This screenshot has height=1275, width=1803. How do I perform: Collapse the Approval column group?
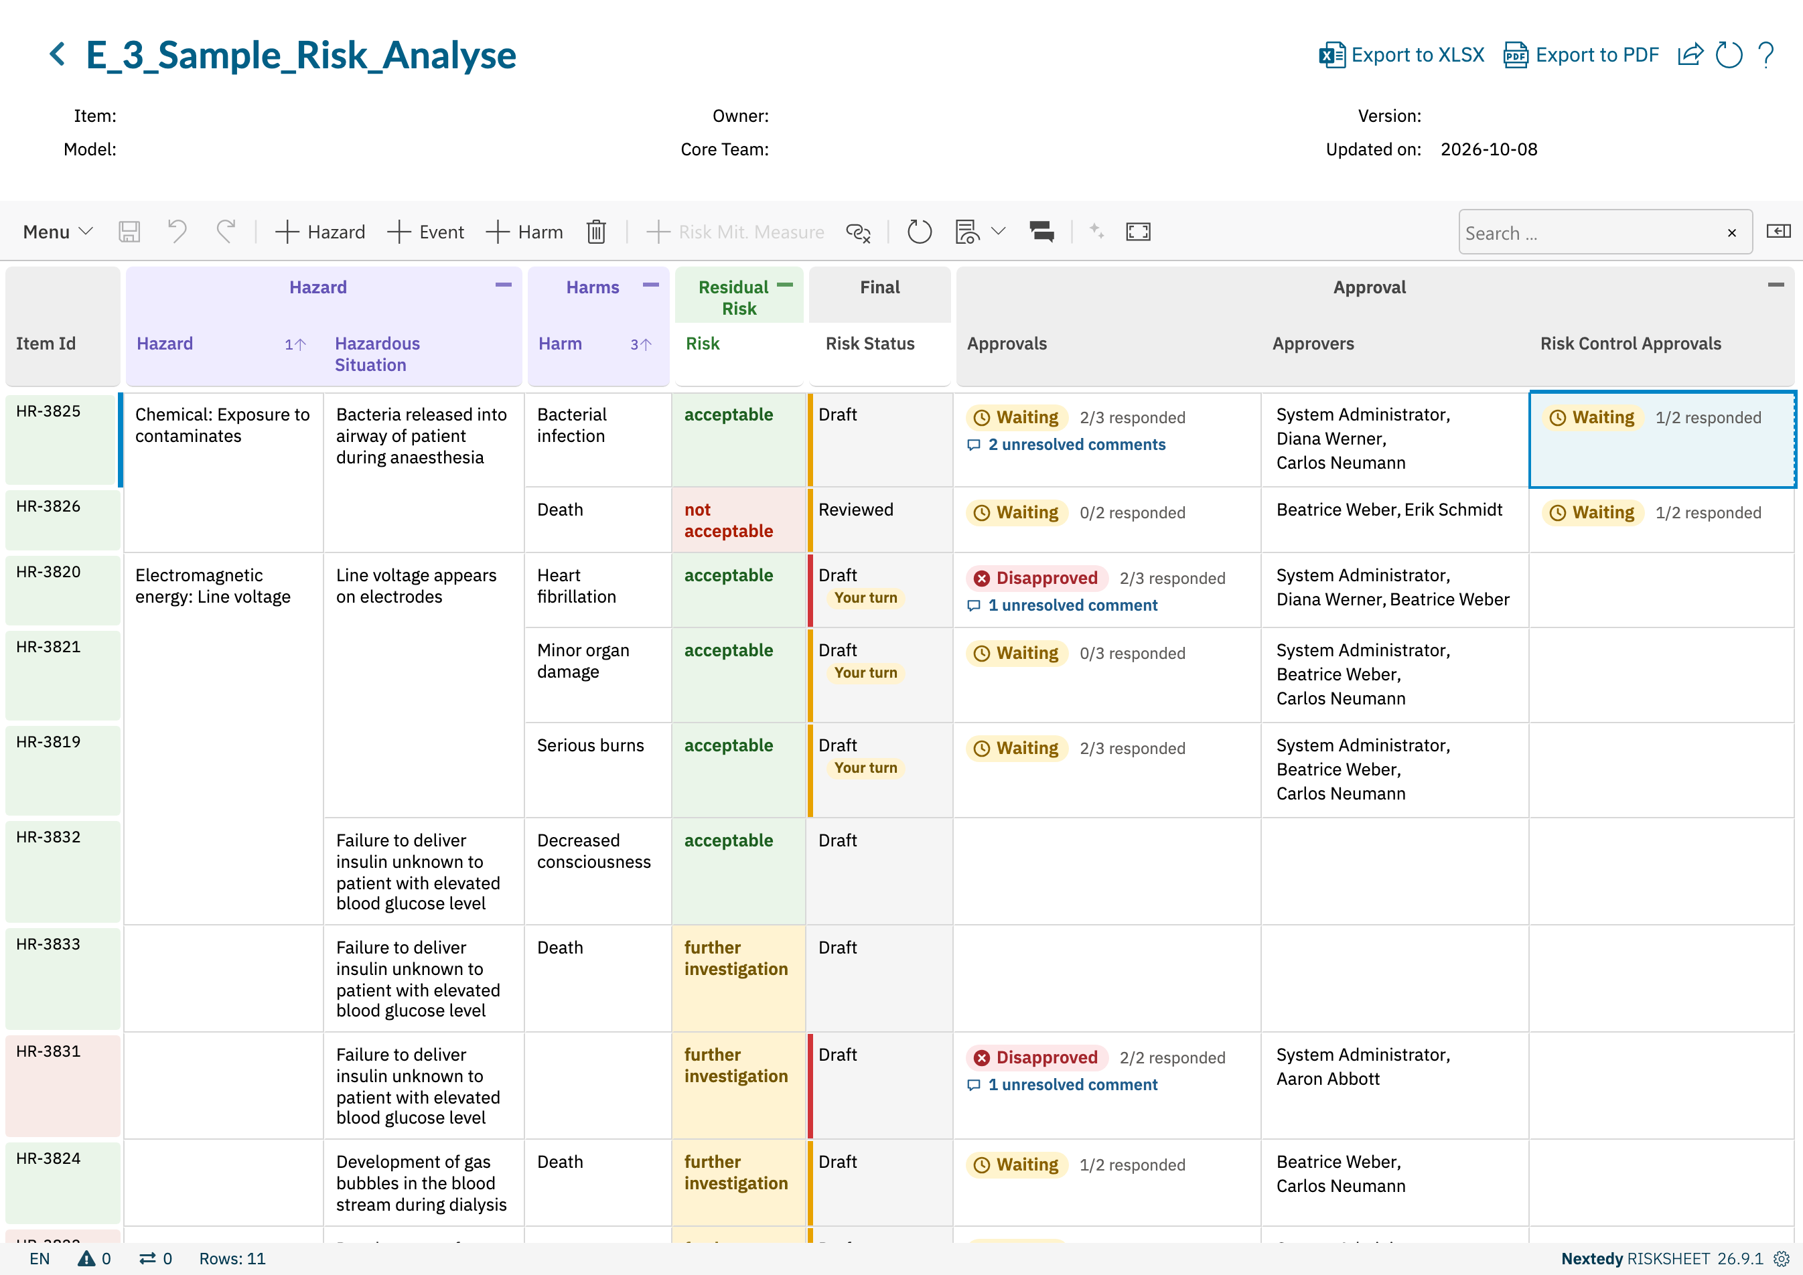(x=1776, y=285)
